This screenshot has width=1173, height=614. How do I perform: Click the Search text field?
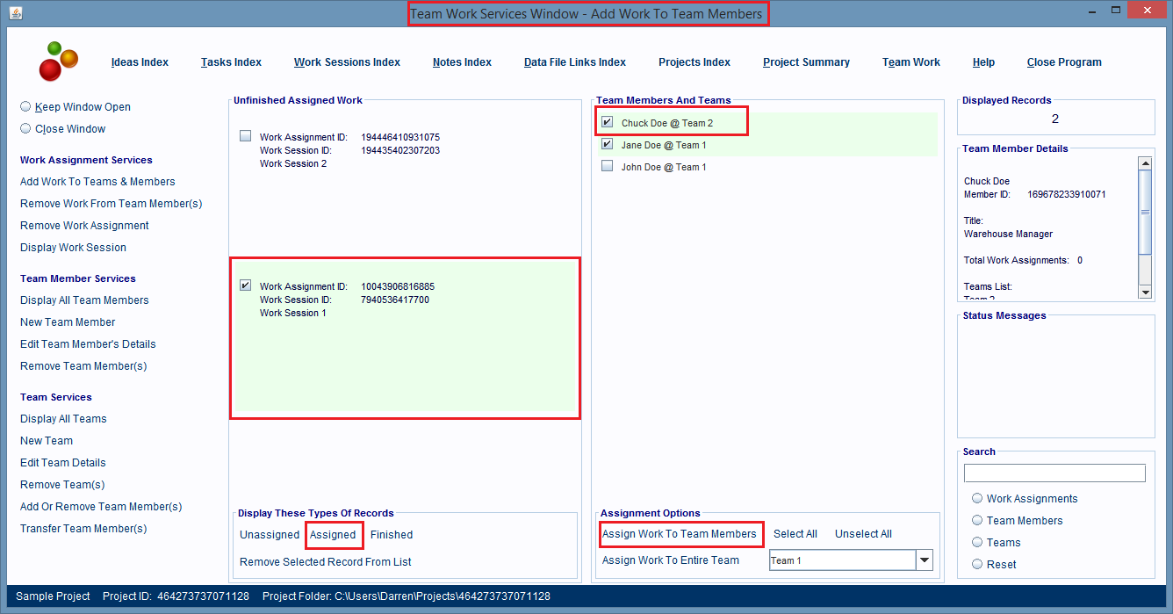[1054, 473]
